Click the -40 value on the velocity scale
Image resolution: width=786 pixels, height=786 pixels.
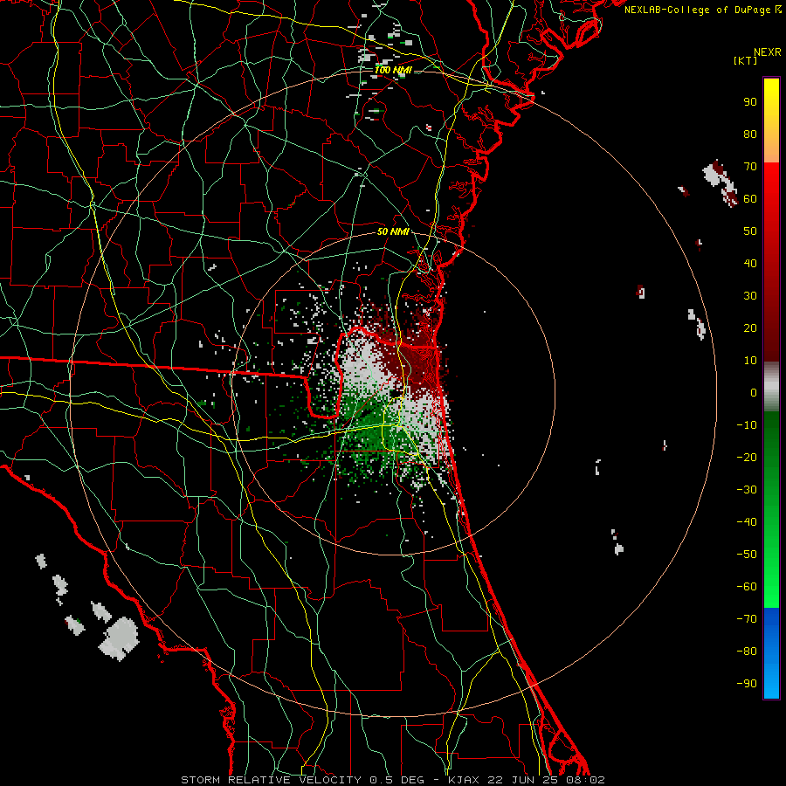747,522
